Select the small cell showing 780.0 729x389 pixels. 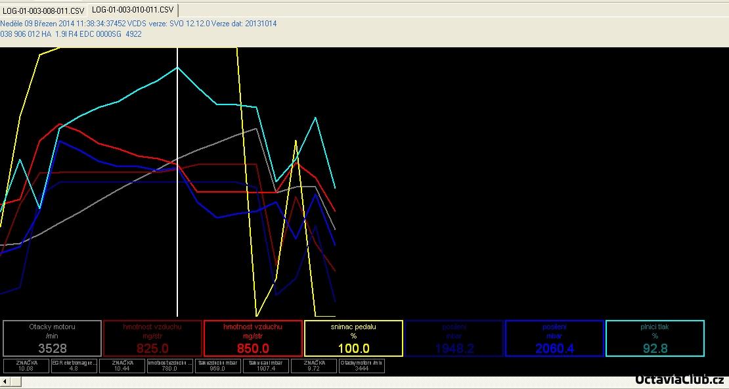click(169, 365)
